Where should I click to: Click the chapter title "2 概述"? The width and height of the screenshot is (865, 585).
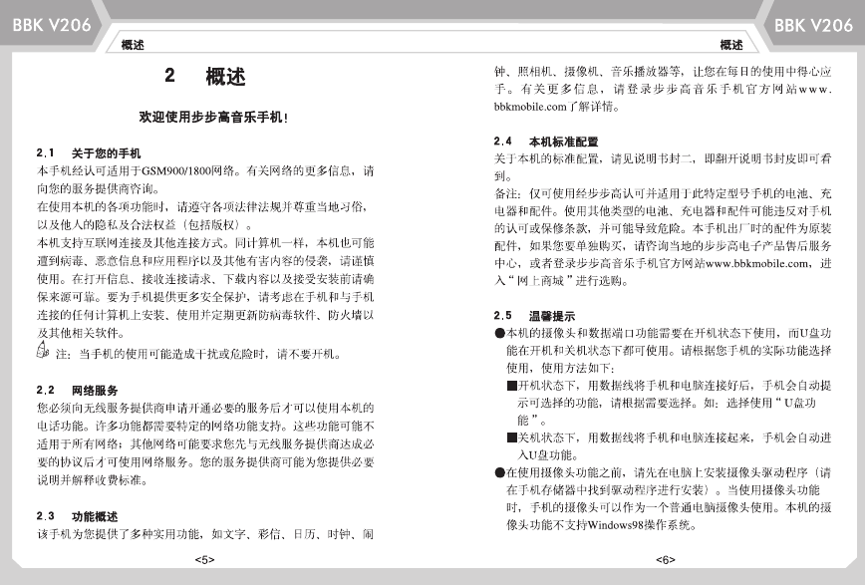[x=205, y=76]
